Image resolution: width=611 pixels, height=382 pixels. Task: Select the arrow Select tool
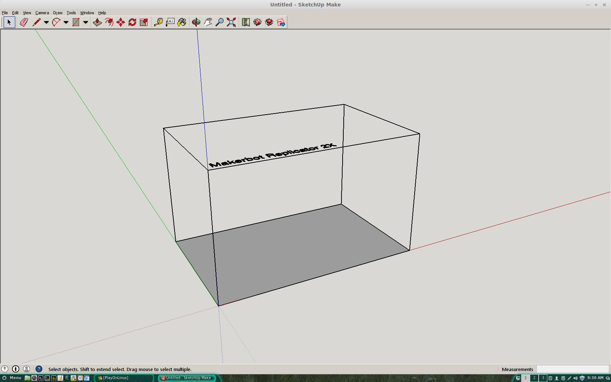pos(9,23)
